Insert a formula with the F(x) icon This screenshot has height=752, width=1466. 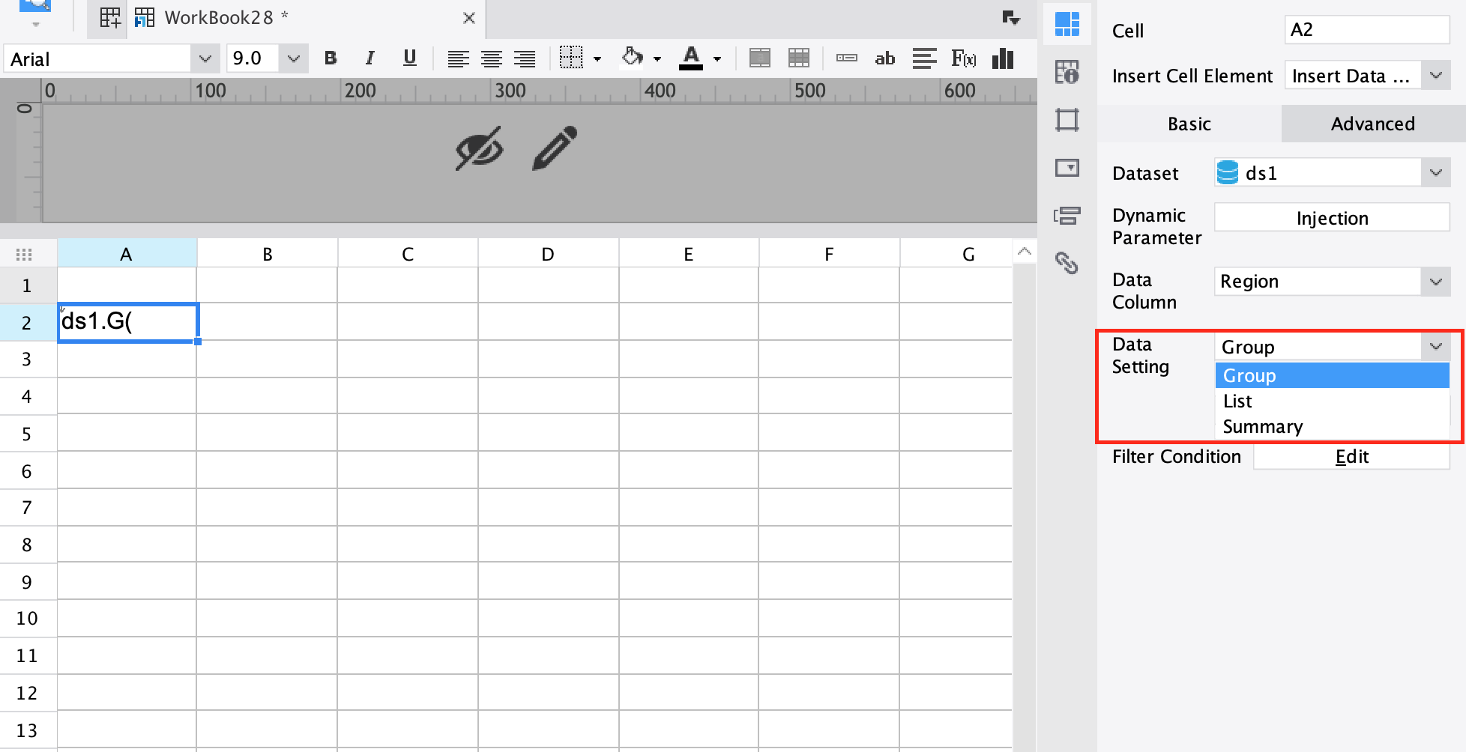click(x=963, y=58)
